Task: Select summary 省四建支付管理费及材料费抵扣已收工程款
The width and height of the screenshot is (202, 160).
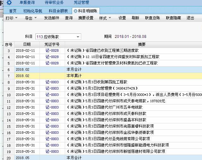Action: pos(121,63)
